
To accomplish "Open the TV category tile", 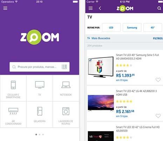I will coord(40,88).
